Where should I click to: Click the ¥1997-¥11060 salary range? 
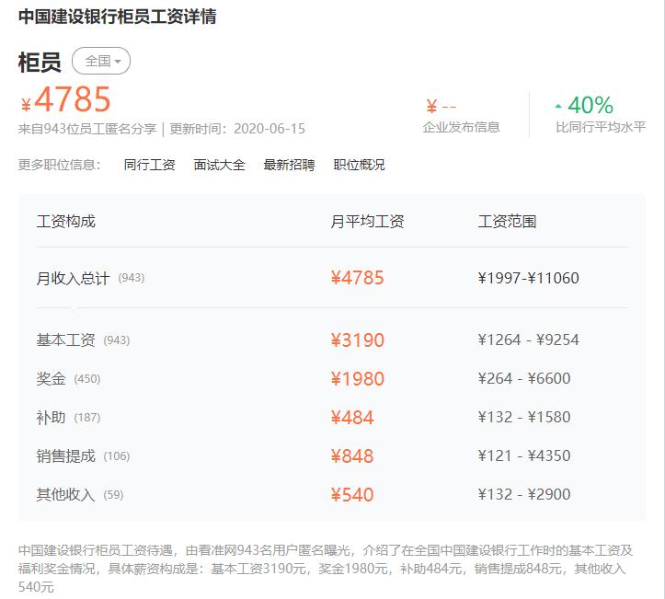click(529, 278)
